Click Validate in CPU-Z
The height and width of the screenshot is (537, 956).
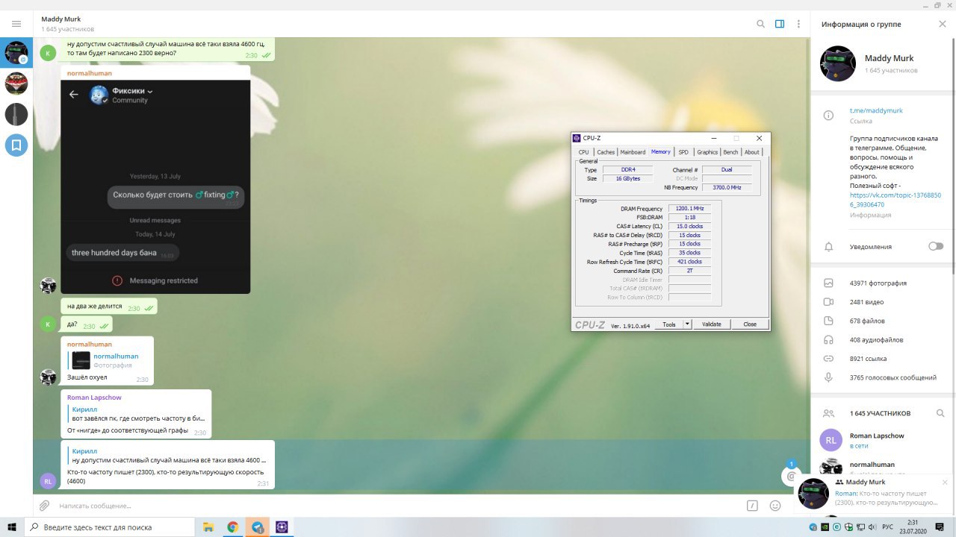pos(712,324)
